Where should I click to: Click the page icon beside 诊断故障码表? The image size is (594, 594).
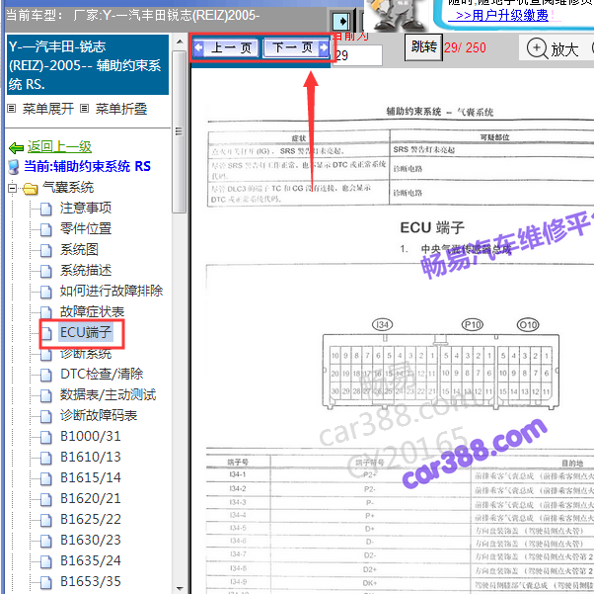[x=46, y=416]
